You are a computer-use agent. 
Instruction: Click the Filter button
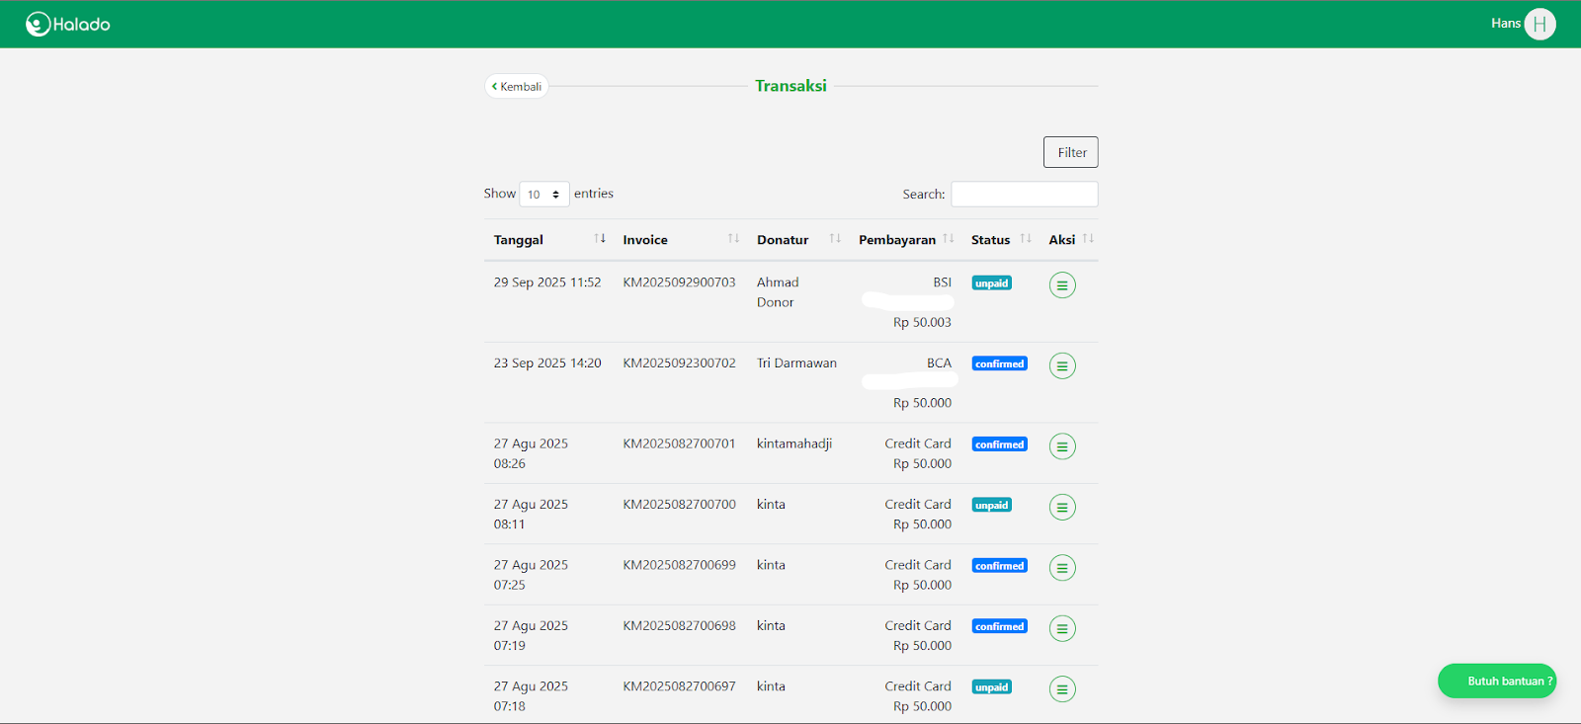pos(1071,152)
